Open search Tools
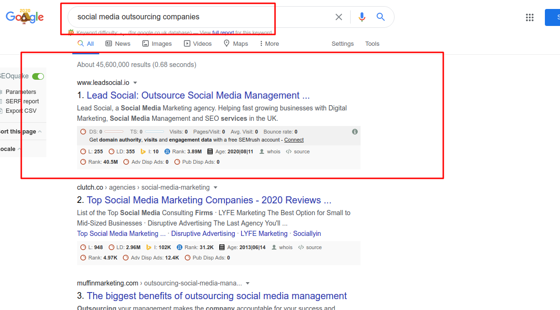This screenshot has height=310, width=560. pos(372,43)
